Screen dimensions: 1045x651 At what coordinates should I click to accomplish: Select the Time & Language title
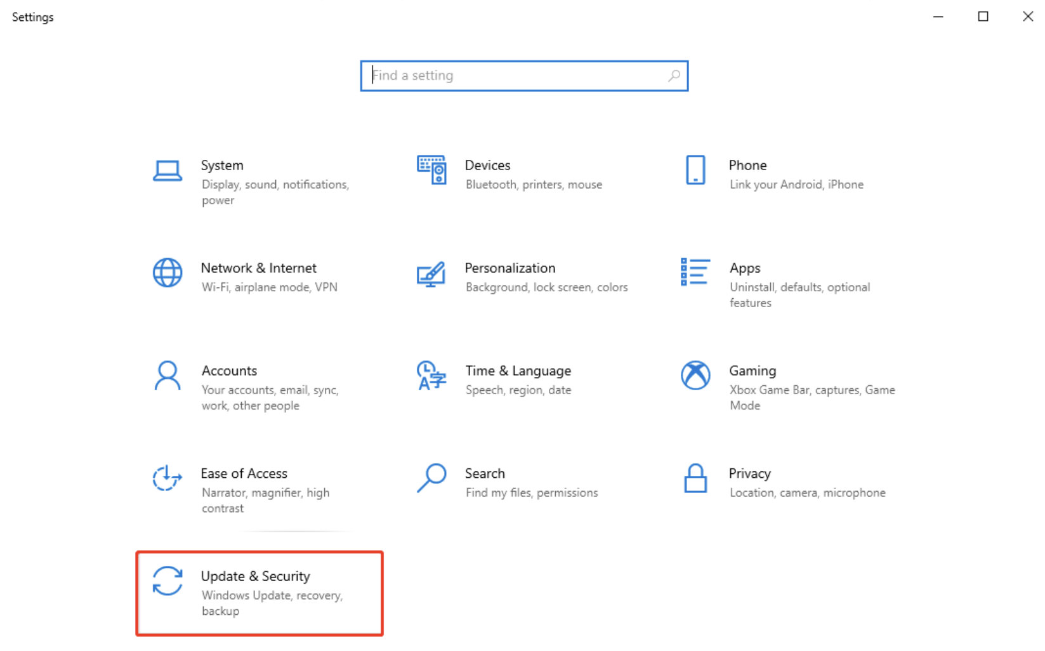[x=518, y=371]
